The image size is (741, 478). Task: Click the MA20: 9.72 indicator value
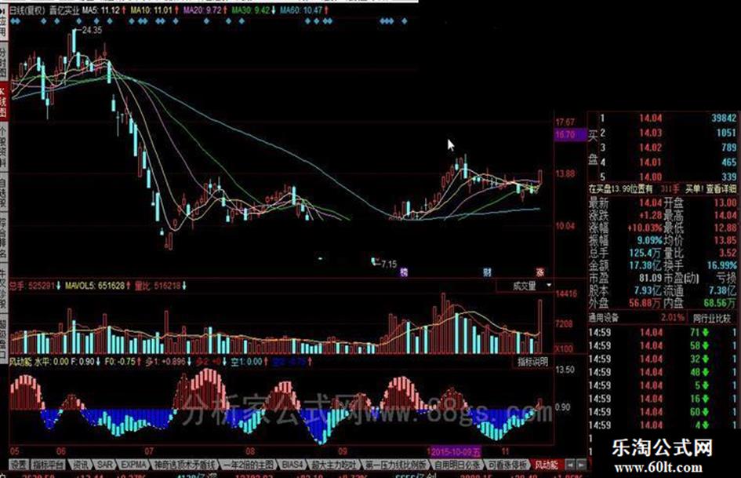[x=202, y=10]
